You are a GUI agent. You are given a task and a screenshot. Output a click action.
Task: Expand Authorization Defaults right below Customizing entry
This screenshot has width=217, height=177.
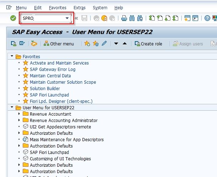(19, 165)
